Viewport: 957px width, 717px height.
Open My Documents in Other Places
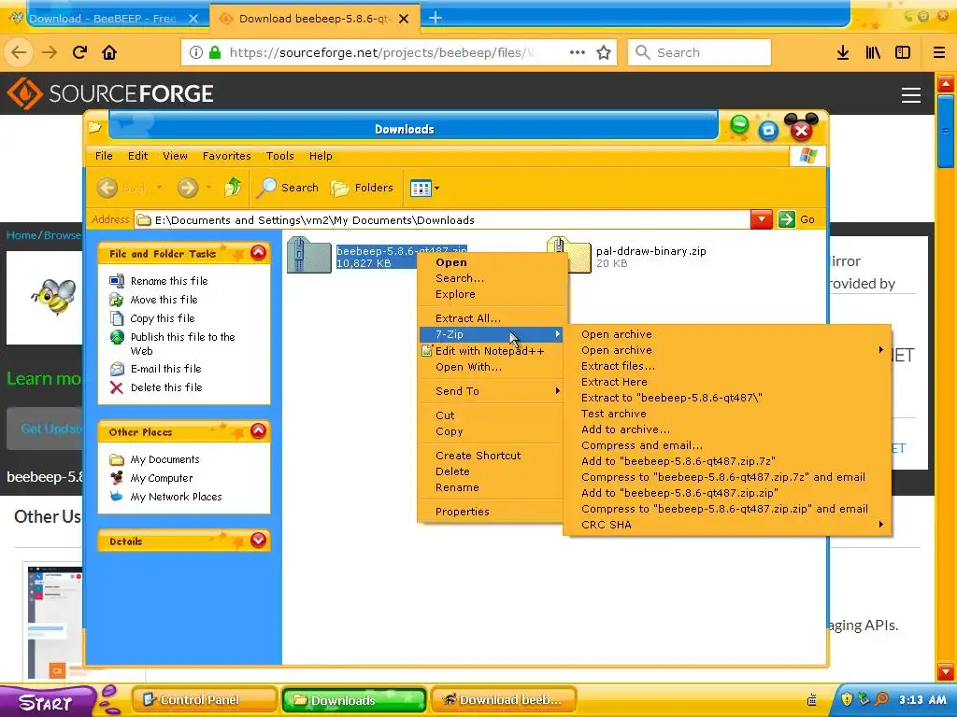point(164,459)
